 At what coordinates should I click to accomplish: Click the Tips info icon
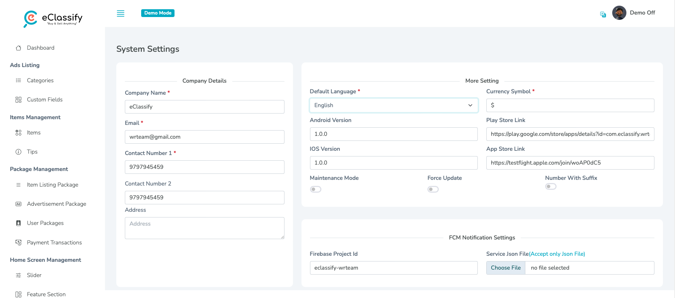click(18, 152)
